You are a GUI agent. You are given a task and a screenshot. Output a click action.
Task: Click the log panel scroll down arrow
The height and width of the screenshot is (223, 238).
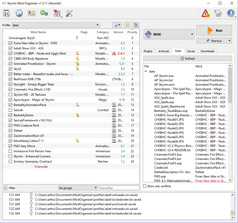click(x=232, y=218)
